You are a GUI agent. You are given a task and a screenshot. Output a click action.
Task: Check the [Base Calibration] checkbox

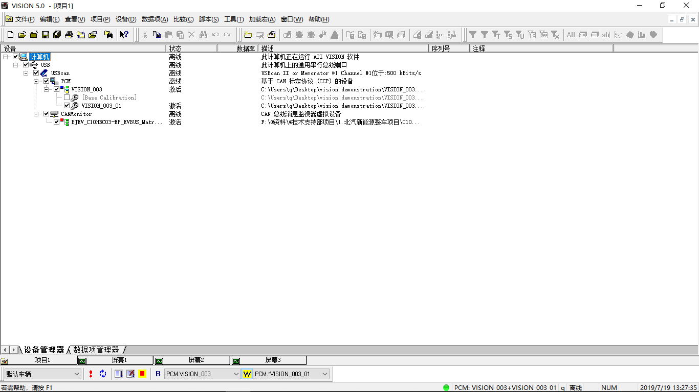click(x=67, y=97)
